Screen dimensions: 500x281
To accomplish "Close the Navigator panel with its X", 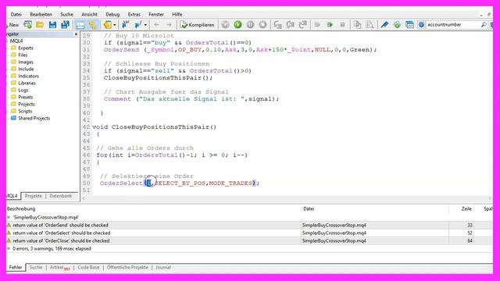I will (76, 34).
